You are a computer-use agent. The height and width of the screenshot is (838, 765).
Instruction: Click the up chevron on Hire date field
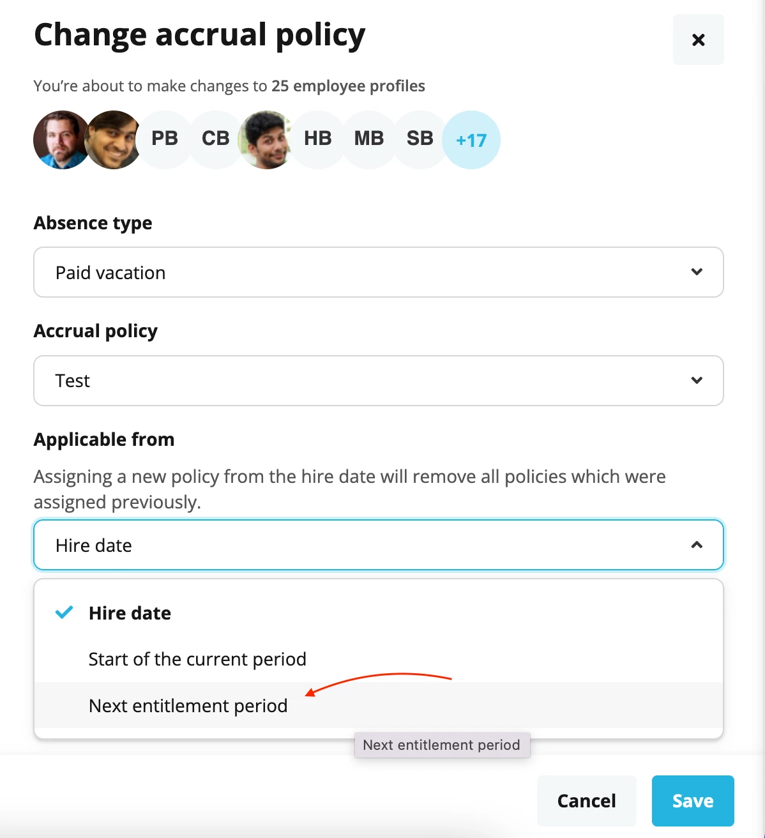coord(697,545)
